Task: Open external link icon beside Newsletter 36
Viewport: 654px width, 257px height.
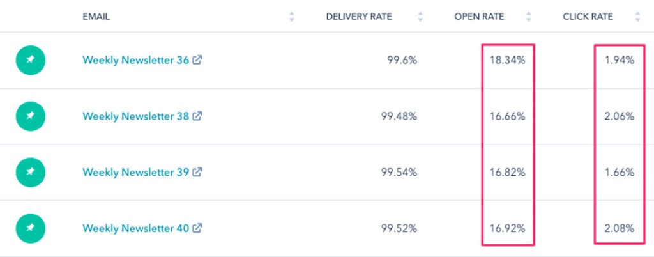Action: 197,59
